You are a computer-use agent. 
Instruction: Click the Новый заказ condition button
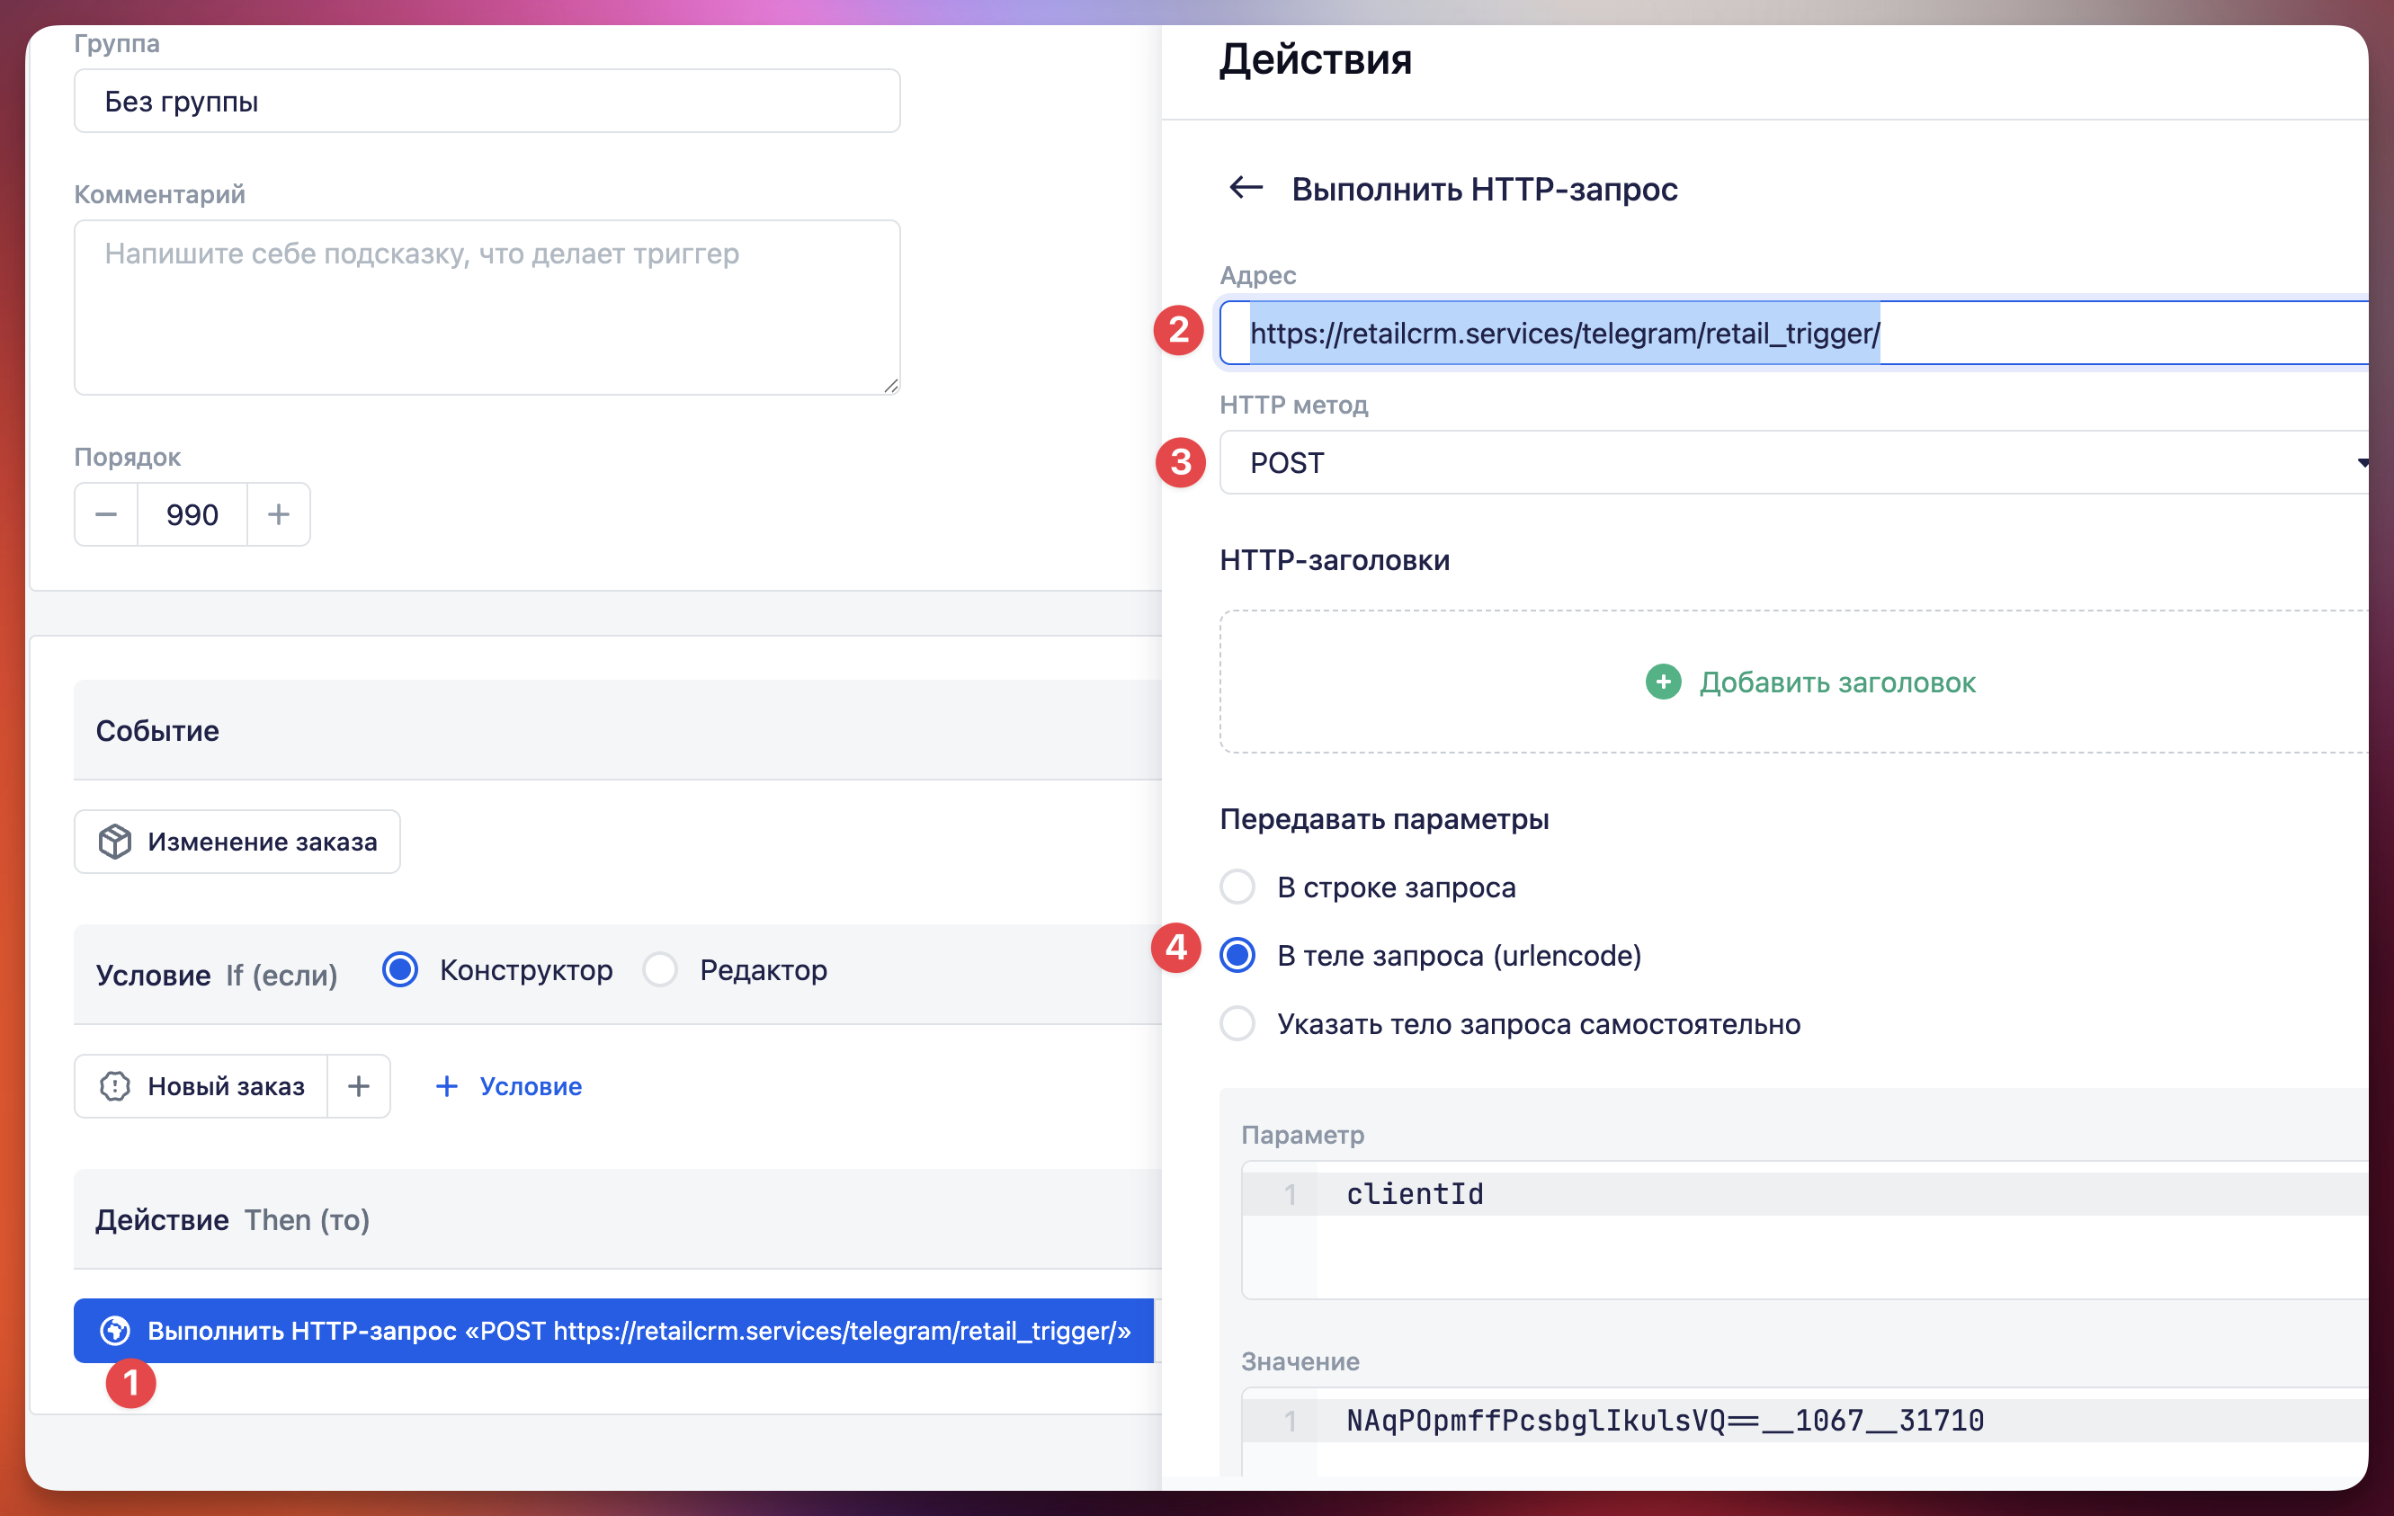tap(201, 1085)
